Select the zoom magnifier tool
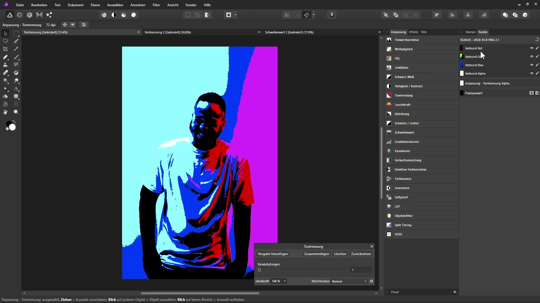The width and height of the screenshot is (540, 303). 16,112
